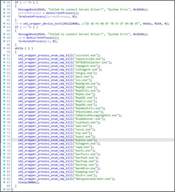Click the blue dot beside line 80
The height and width of the screenshot is (192, 175).
[4, 158]
